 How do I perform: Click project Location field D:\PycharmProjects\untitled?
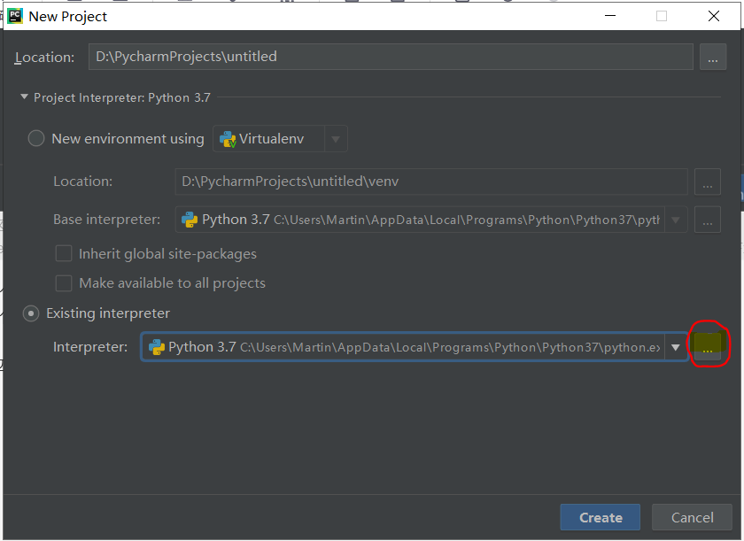(x=391, y=57)
